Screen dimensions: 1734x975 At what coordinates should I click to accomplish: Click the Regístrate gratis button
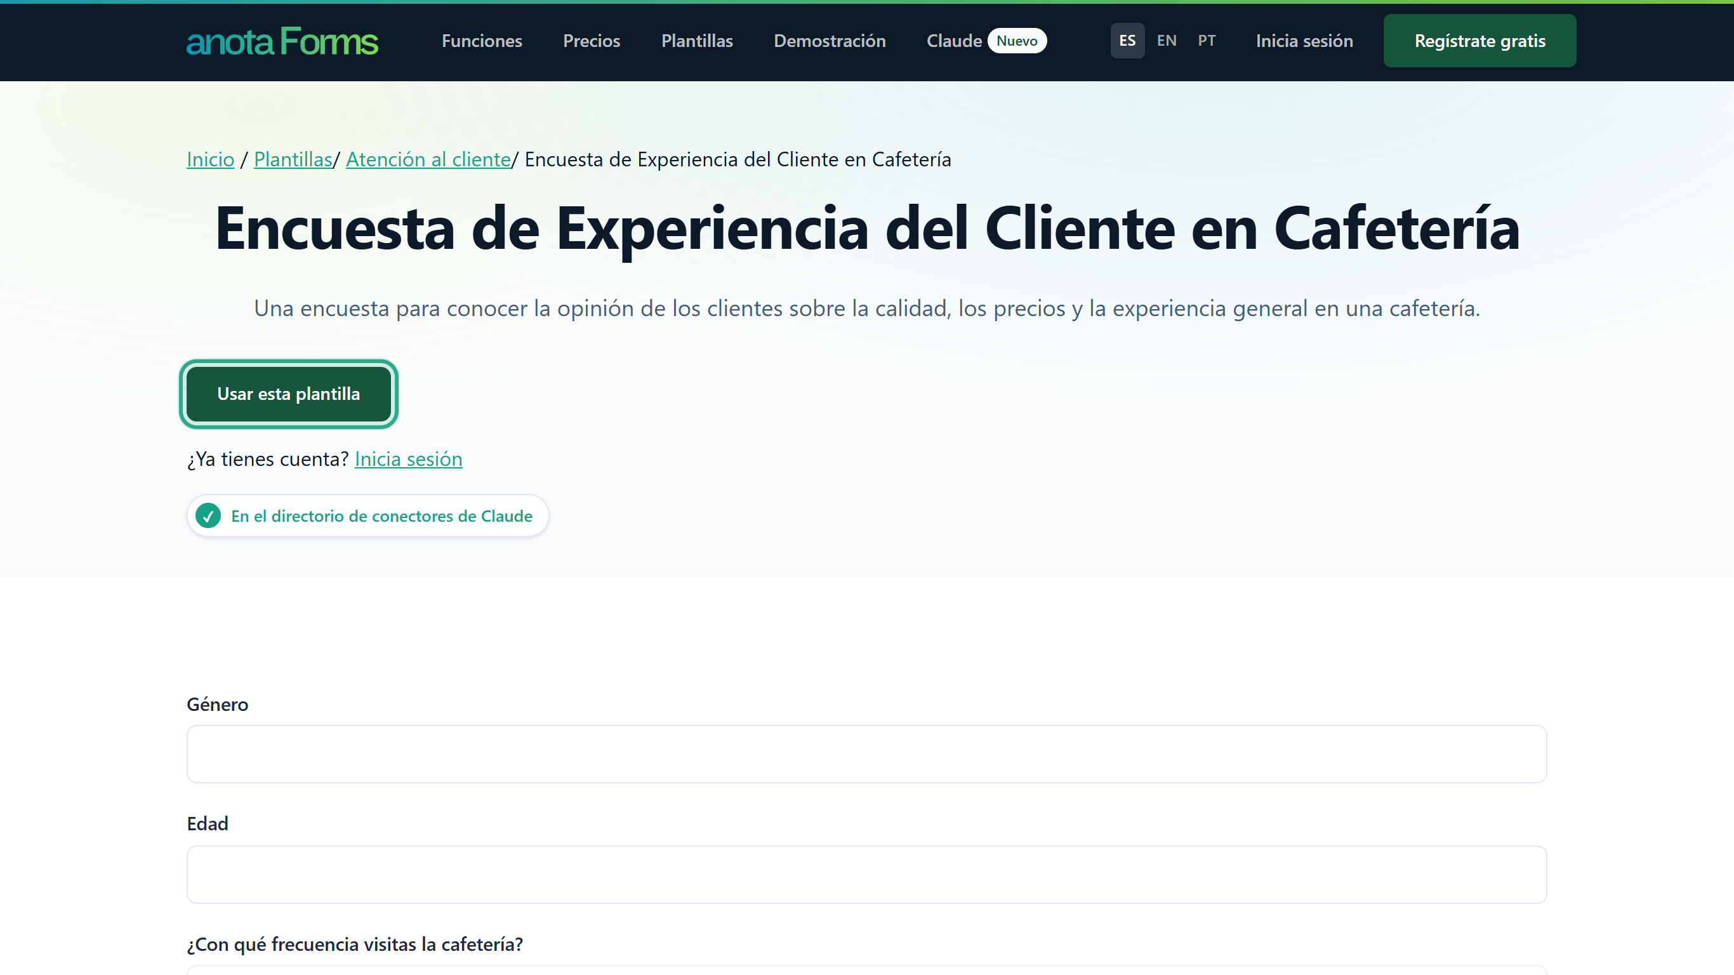point(1479,41)
